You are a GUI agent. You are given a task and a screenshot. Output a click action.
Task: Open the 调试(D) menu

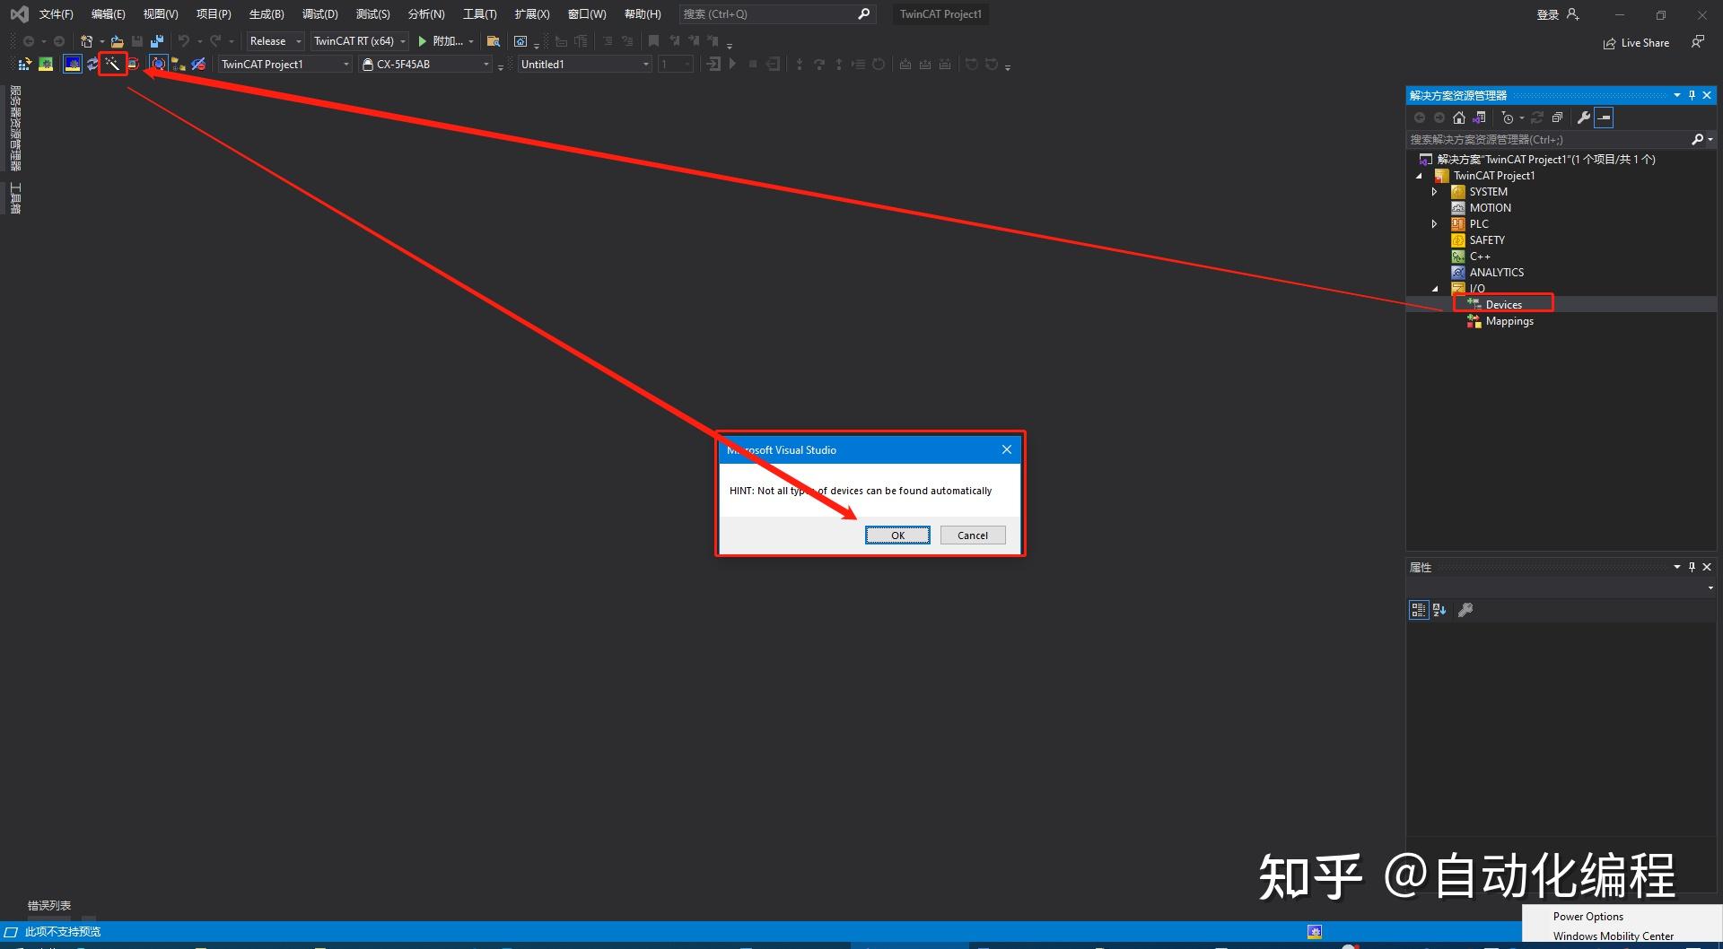point(320,14)
